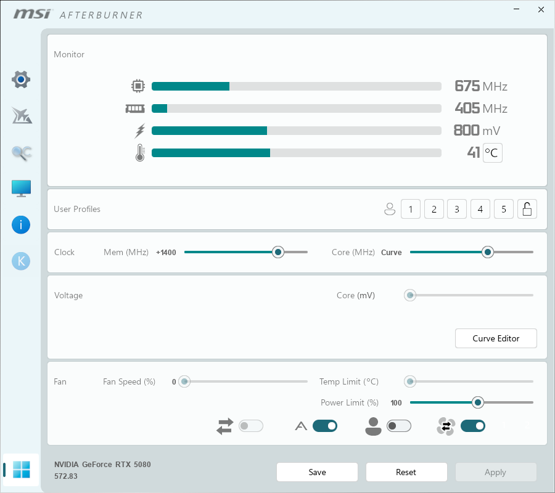Click the Mem (MHz) clock slider handle
Viewport: 555px width, 493px height.
coord(278,252)
